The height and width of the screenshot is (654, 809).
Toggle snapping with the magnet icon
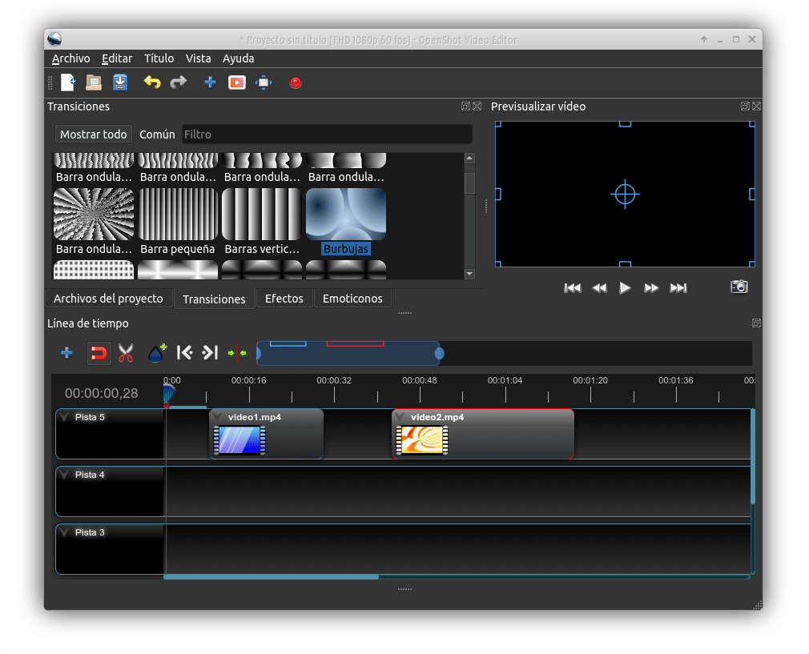99,352
